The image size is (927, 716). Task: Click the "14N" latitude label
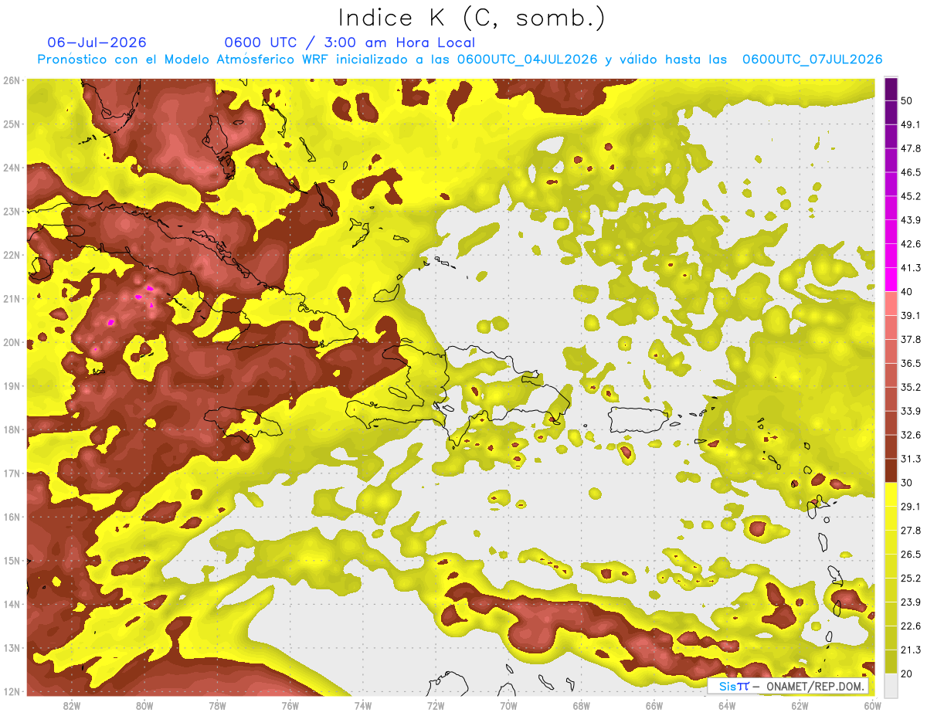pos(12,604)
